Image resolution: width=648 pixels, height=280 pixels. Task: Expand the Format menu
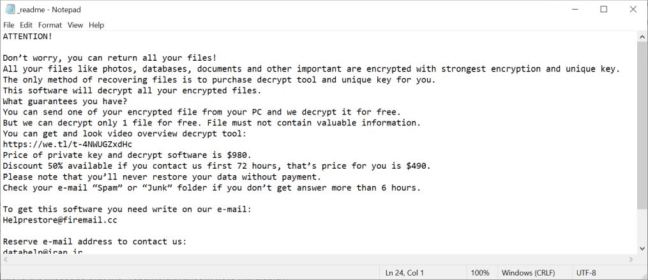(x=50, y=25)
